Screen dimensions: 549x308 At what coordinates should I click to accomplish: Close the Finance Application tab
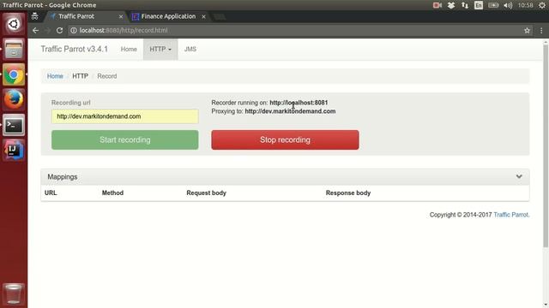[x=203, y=16]
